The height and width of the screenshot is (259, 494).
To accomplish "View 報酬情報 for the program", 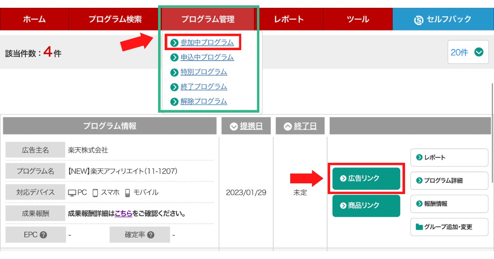I will (449, 203).
